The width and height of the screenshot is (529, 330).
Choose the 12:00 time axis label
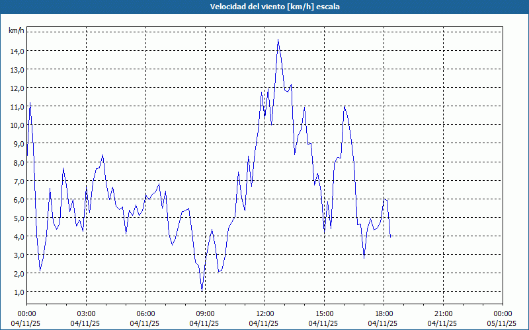pyautogui.click(x=264, y=313)
